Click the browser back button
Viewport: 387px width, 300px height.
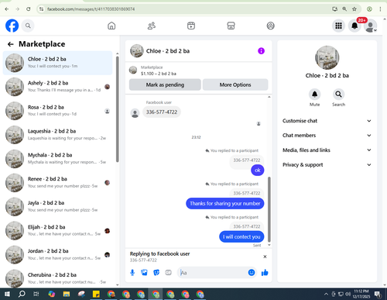pos(7,9)
